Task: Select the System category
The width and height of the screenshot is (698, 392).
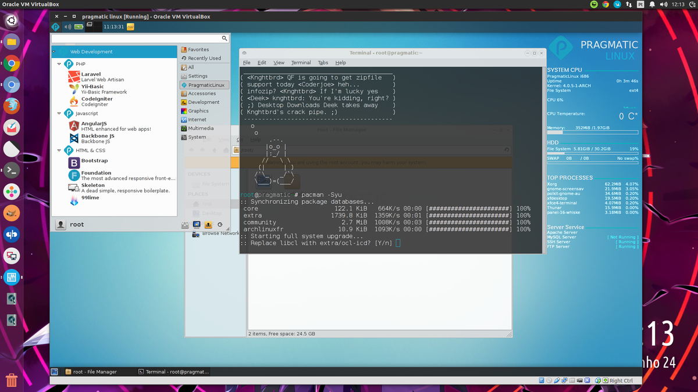Action: 204,137
